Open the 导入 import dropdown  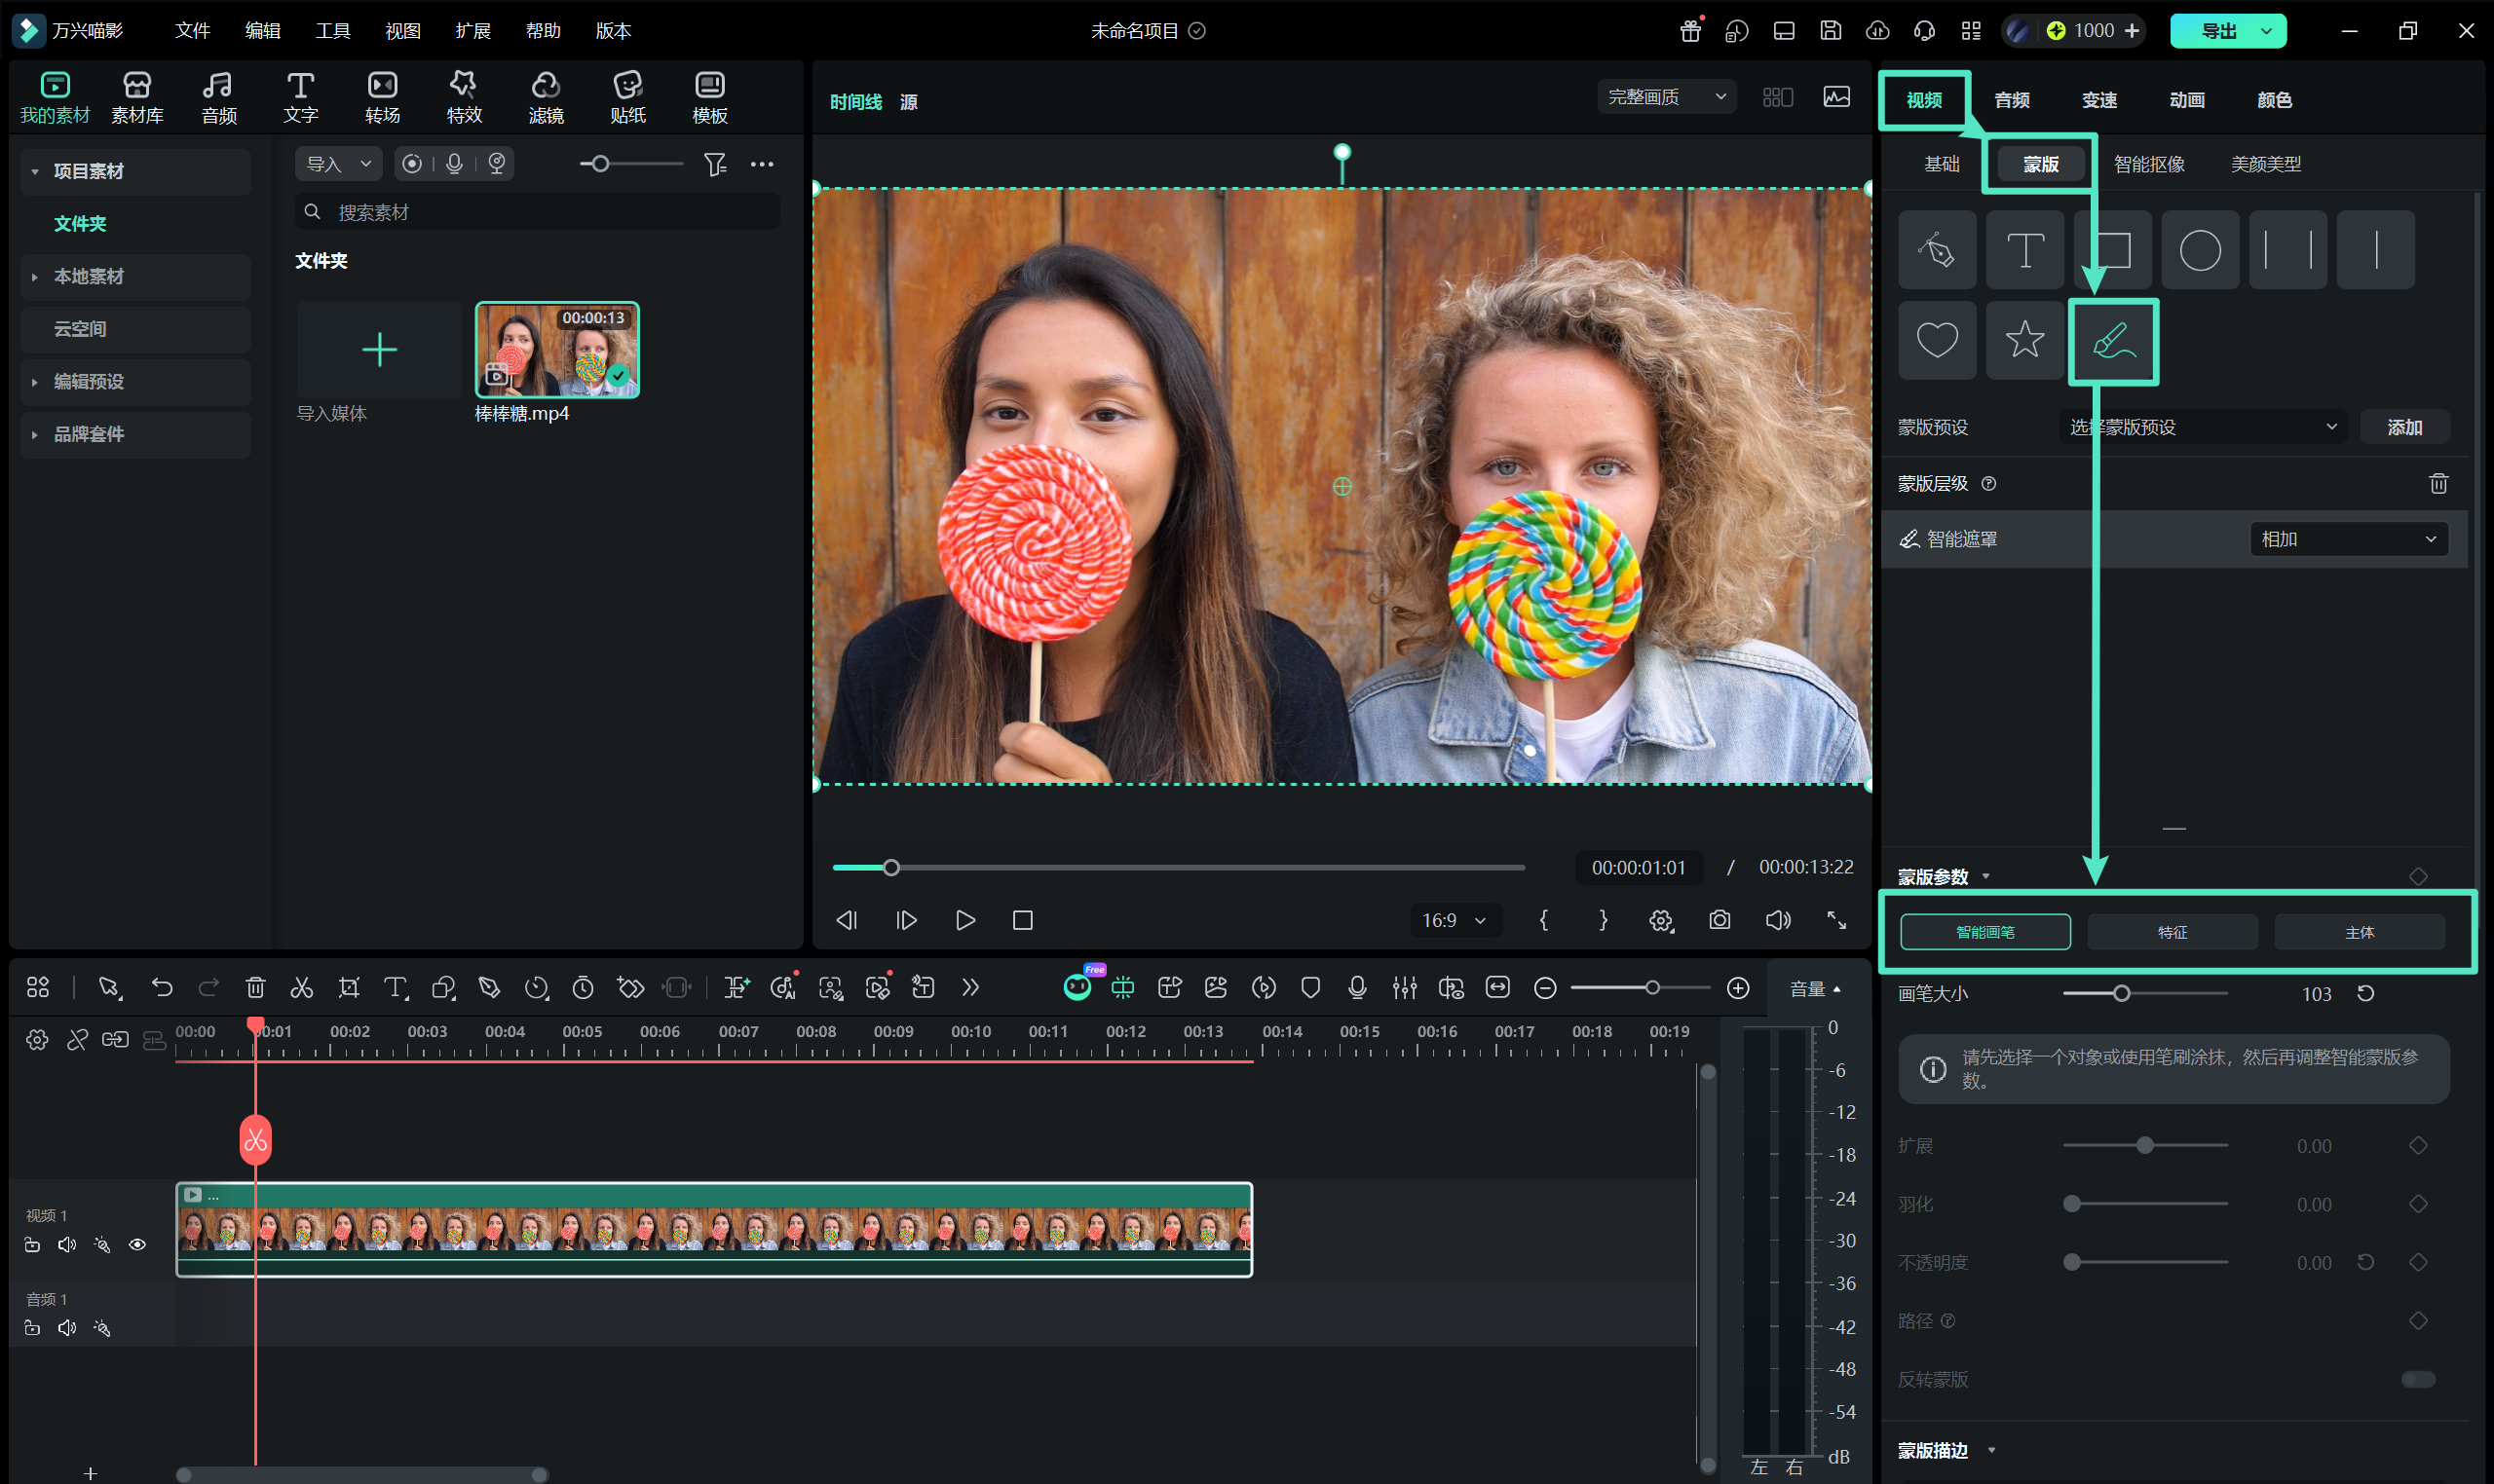click(x=338, y=164)
